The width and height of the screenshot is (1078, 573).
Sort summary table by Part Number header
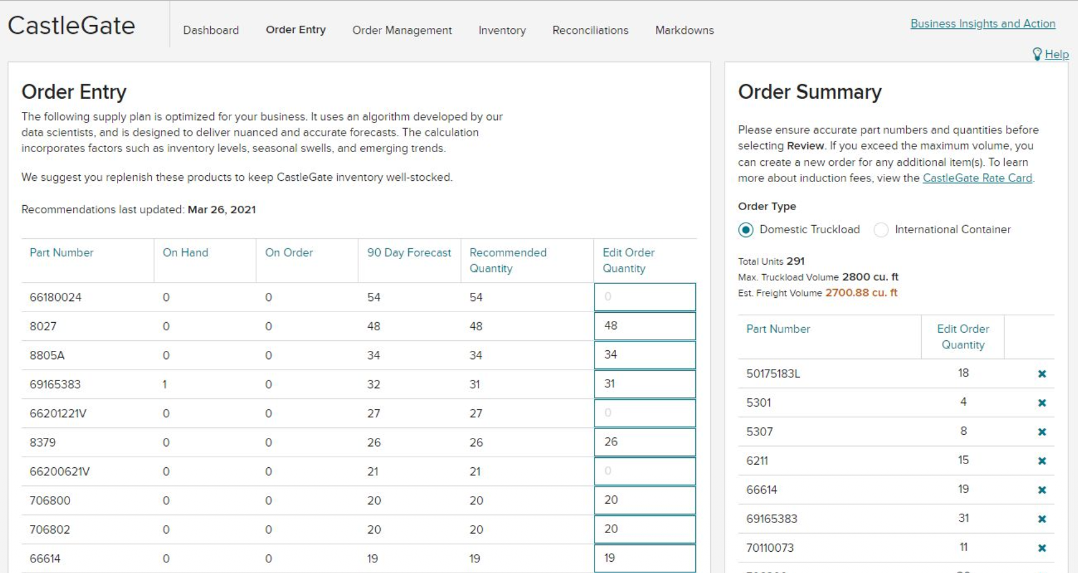click(778, 329)
